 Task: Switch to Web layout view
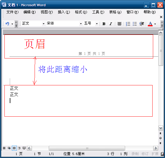click(9, 148)
